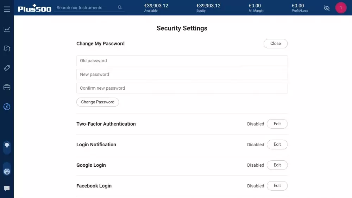Viewport: 352px width, 198px height.
Task: Click the search magnifier icon
Action: pos(120,7)
